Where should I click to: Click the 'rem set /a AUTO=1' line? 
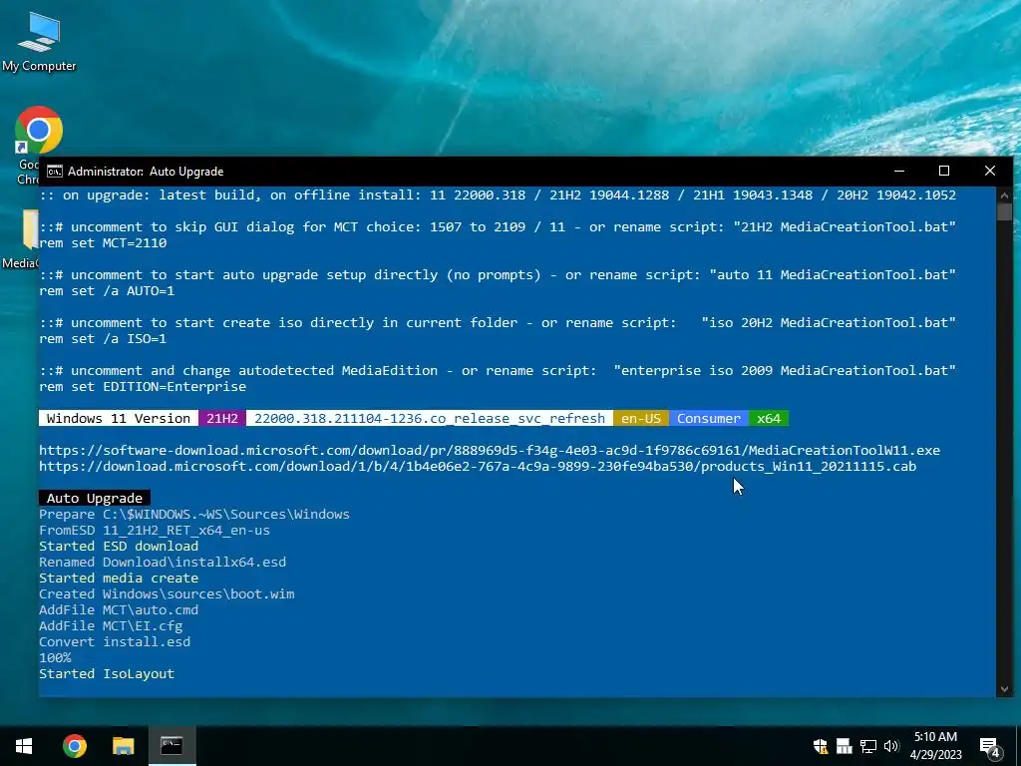[x=107, y=290]
